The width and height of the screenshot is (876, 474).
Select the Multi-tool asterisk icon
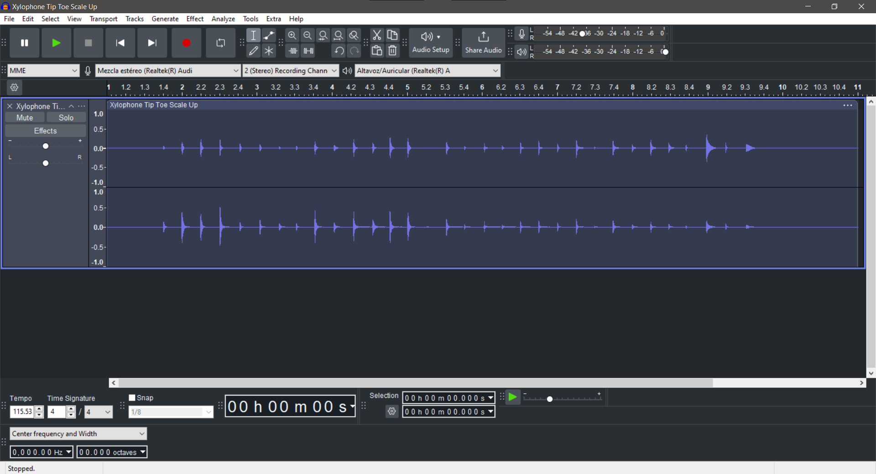[269, 51]
